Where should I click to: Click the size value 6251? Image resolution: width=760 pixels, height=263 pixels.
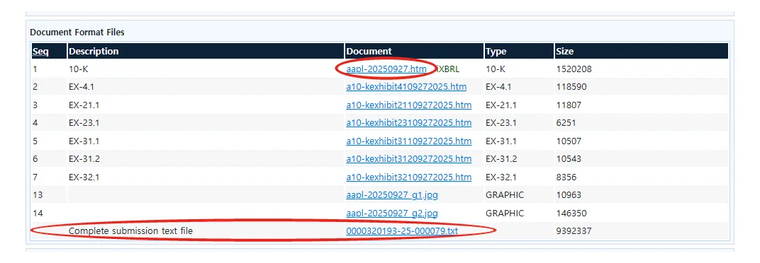tap(566, 123)
